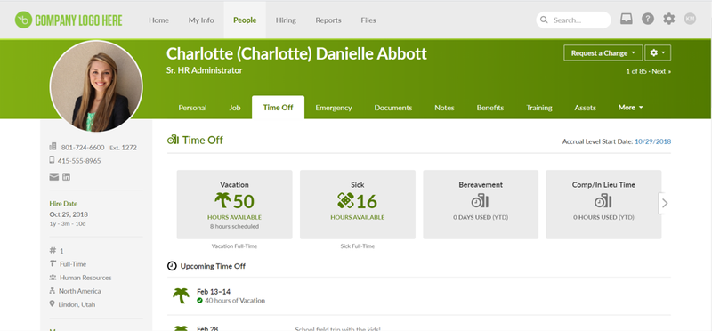Click the Time Off heading icon

tap(173, 140)
